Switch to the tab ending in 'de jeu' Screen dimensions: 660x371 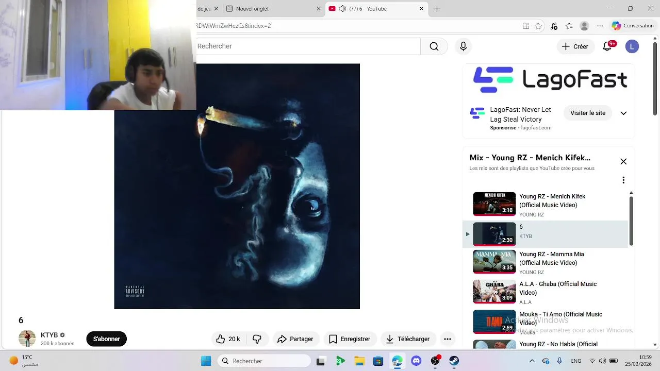(x=205, y=9)
